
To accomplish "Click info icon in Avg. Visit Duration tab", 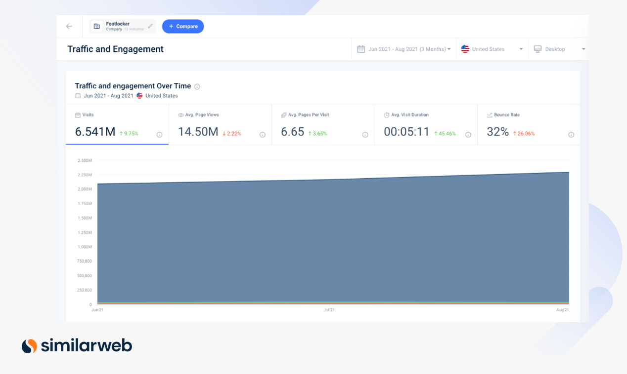I will point(468,135).
